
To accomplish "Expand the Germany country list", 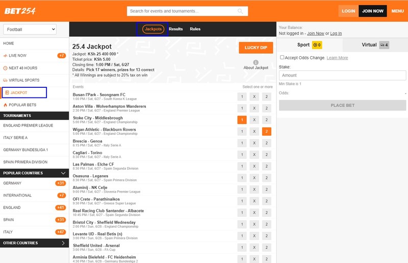I will pos(34,183).
